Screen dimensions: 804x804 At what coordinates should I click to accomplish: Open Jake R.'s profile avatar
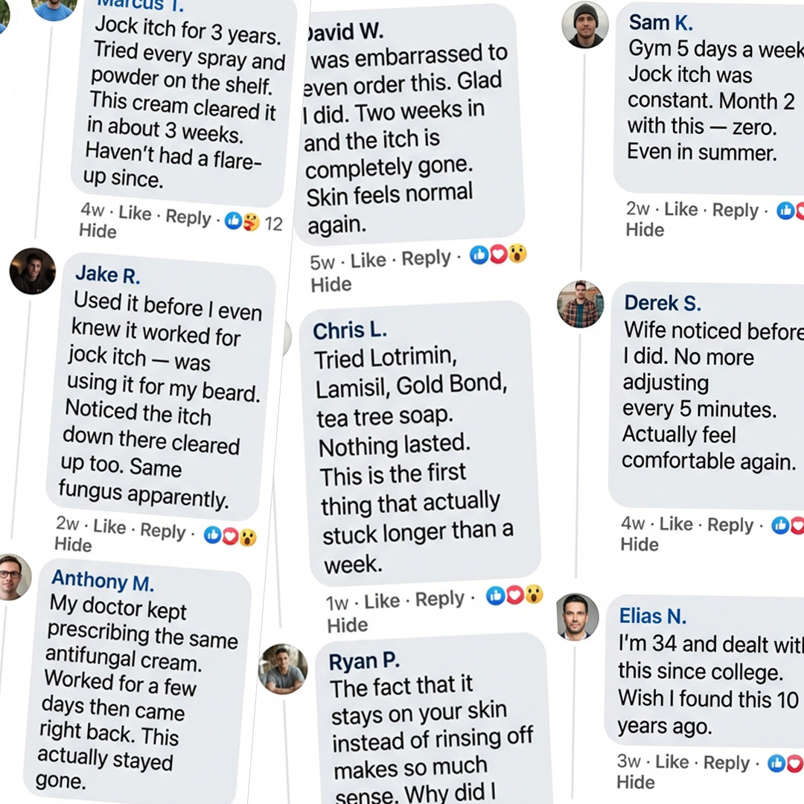32,271
